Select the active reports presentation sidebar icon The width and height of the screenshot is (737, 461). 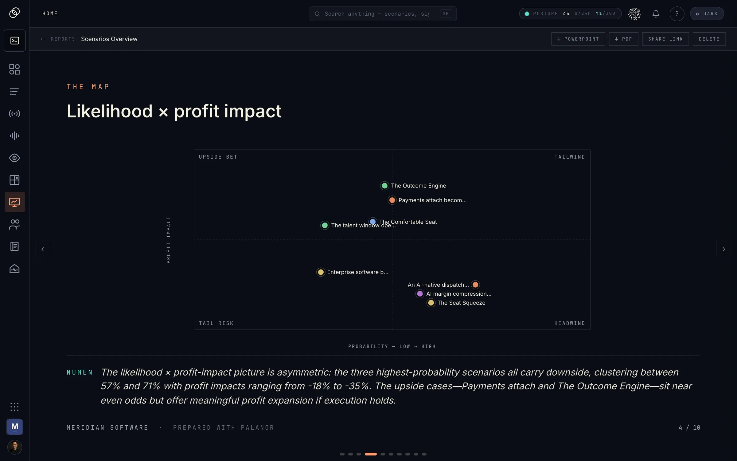tap(15, 202)
